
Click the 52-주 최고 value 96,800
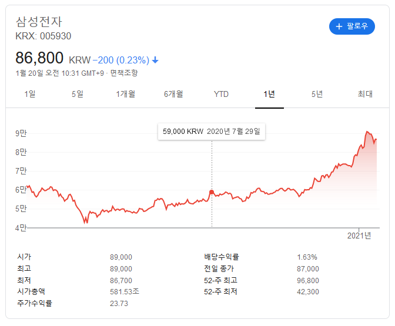309,280
